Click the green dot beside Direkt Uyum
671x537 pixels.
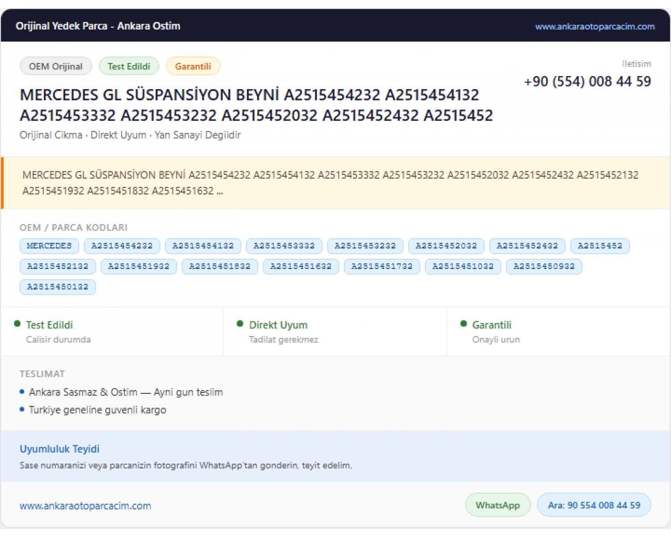(240, 324)
